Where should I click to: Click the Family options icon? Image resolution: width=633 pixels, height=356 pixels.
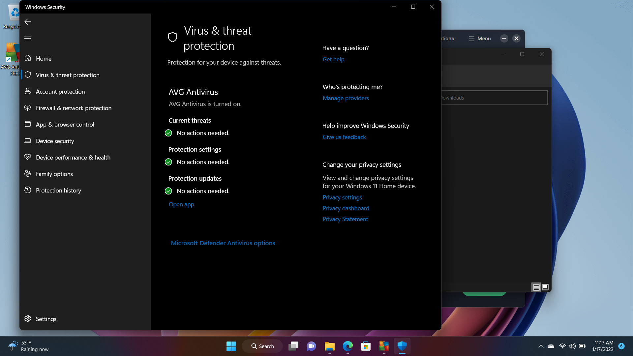[28, 173]
